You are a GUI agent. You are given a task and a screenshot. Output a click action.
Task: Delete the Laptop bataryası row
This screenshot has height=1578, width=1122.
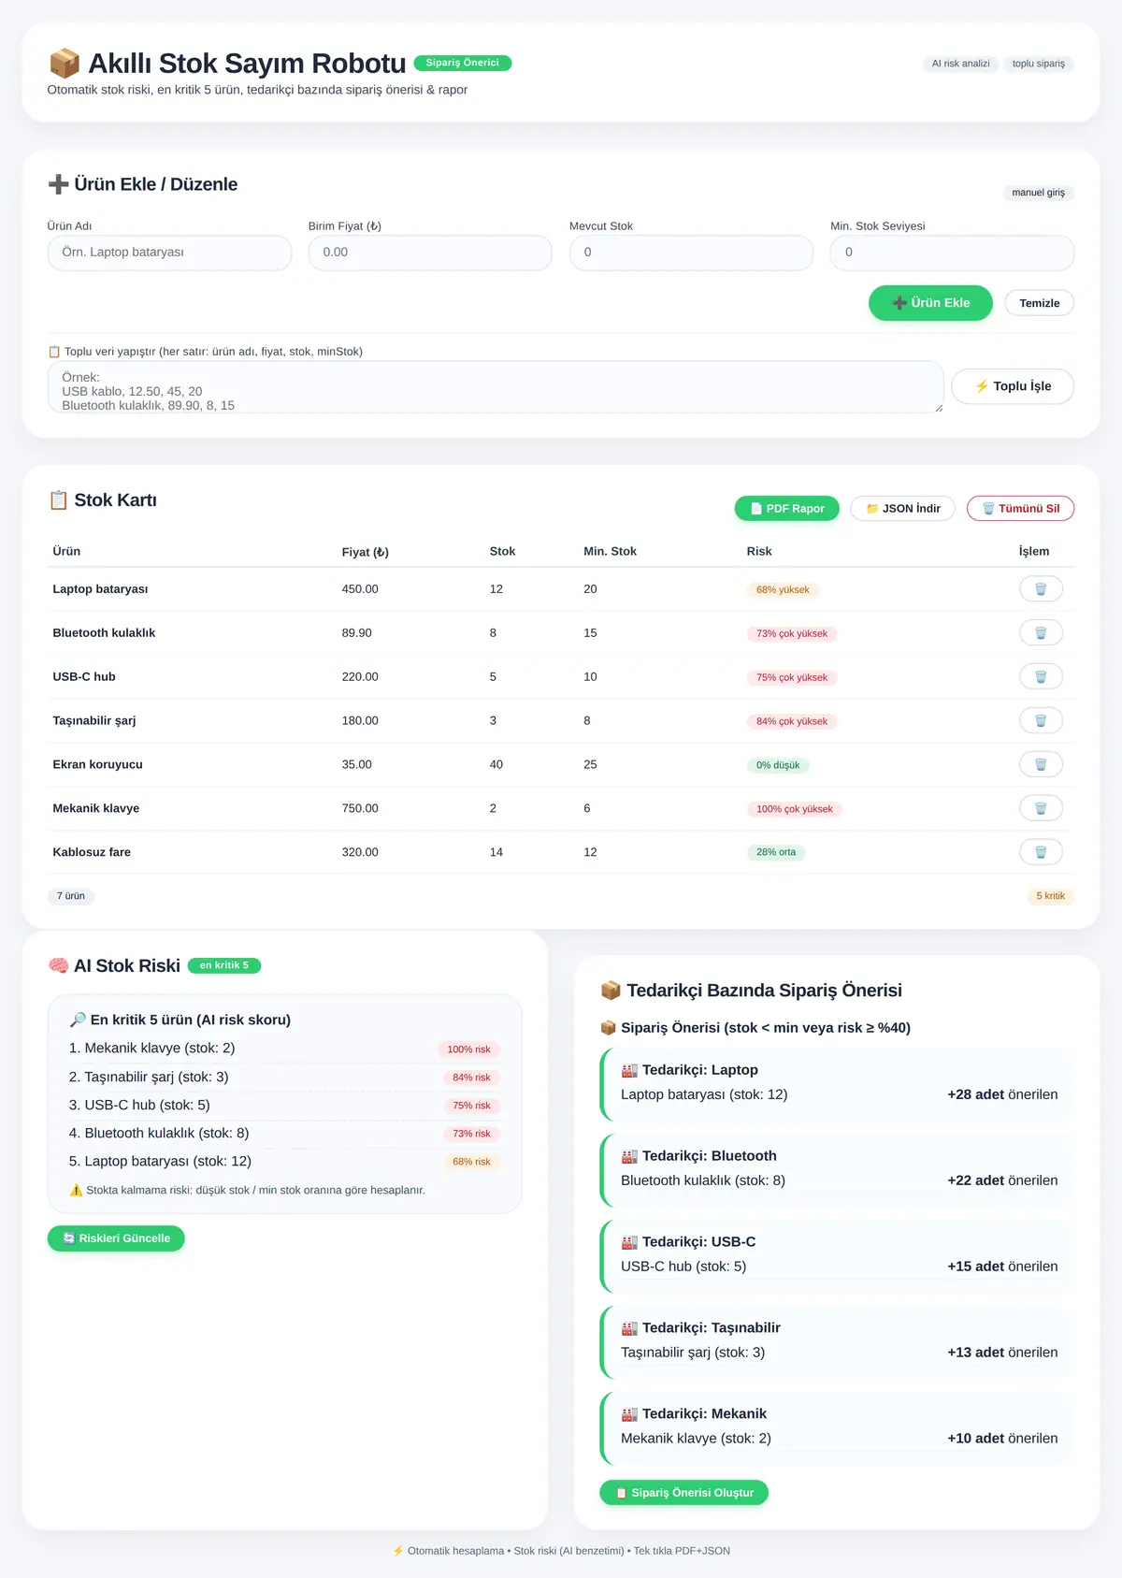click(1041, 589)
